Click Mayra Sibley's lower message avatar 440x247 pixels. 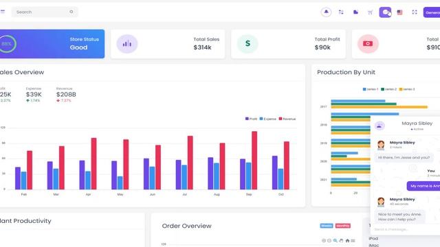[x=381, y=202]
